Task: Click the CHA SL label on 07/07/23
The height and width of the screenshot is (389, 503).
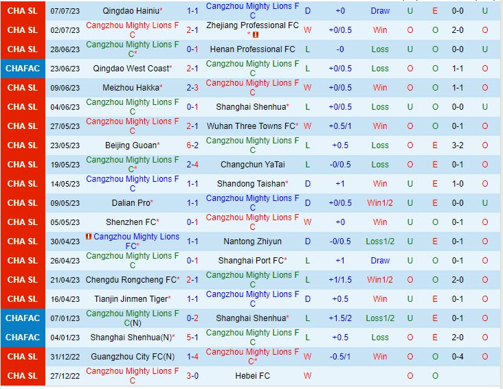Action: [23, 11]
